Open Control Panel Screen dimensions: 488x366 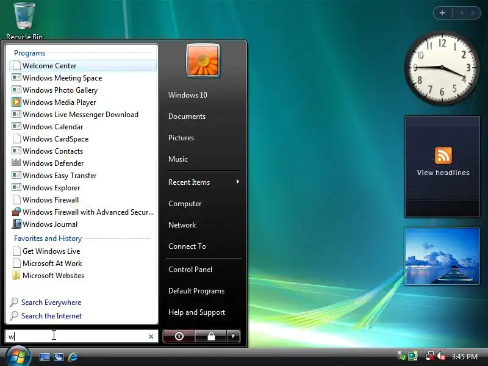pyautogui.click(x=190, y=270)
